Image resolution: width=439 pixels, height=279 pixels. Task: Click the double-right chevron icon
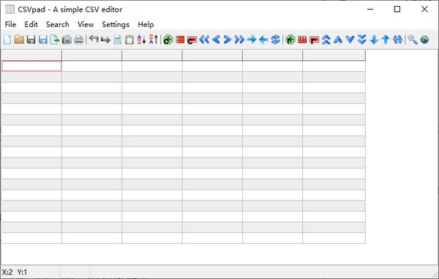(x=239, y=40)
